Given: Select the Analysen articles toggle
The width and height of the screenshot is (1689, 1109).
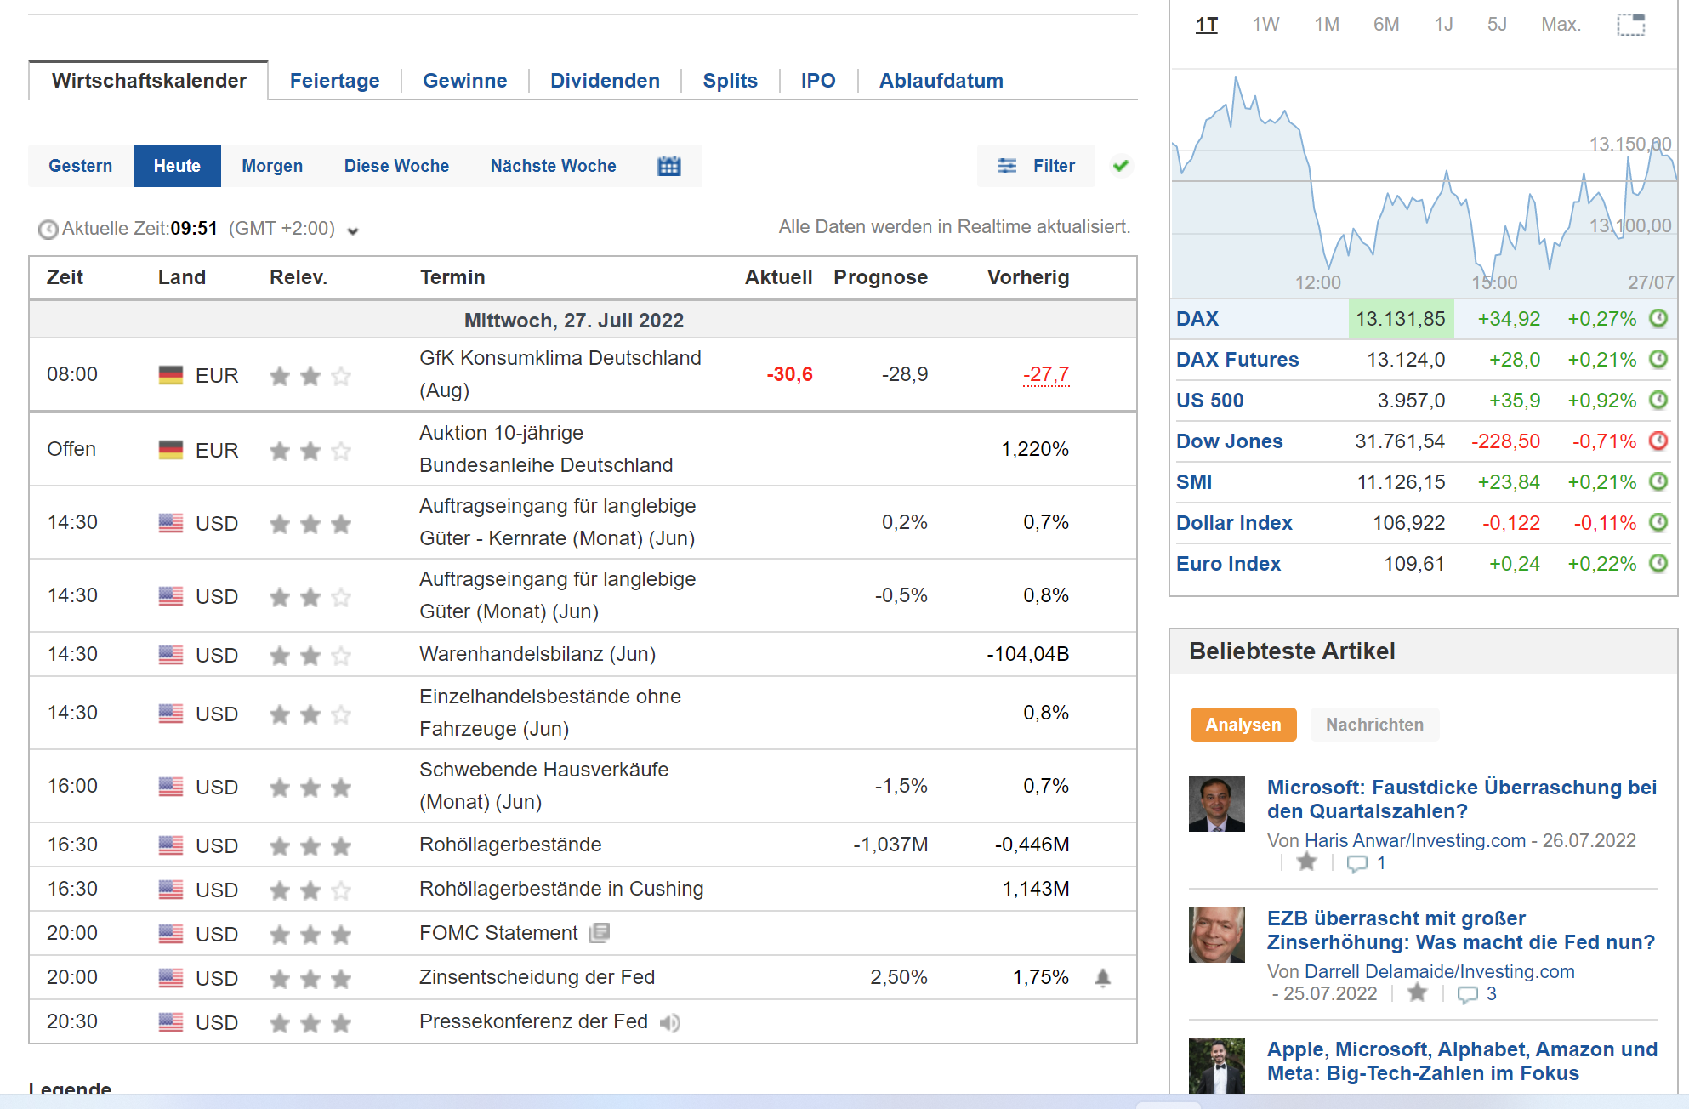Looking at the screenshot, I should 1243,725.
